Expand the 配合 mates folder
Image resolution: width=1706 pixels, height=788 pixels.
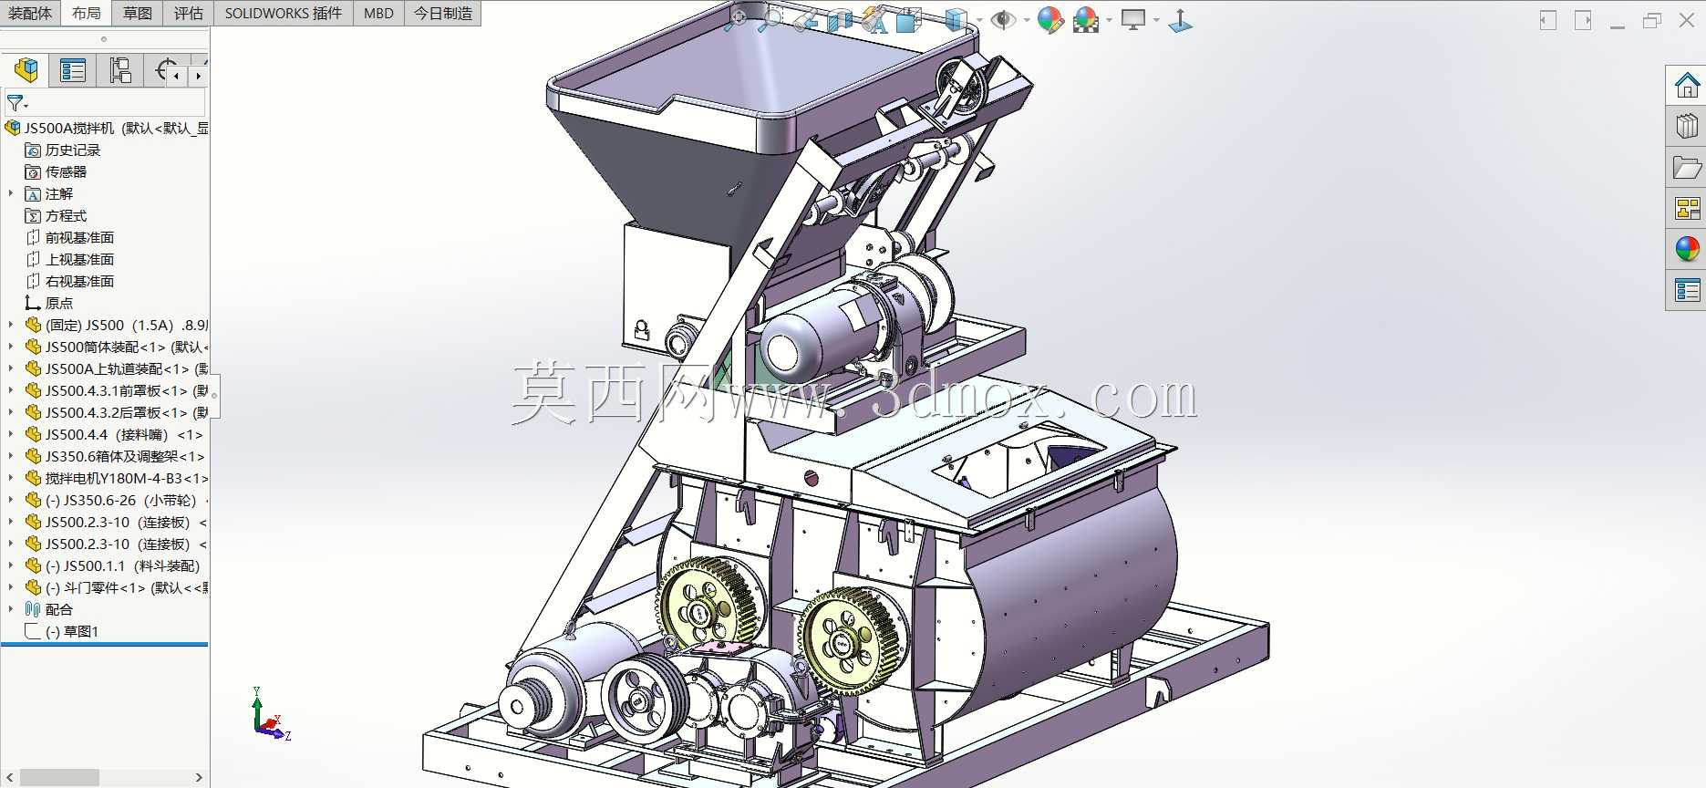[11, 609]
